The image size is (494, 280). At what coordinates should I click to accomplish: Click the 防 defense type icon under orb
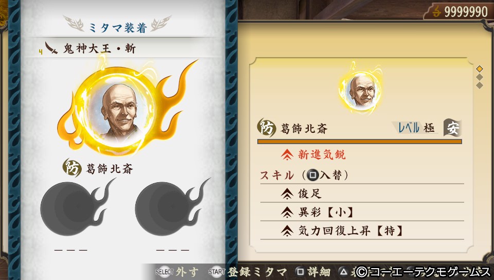click(72, 168)
